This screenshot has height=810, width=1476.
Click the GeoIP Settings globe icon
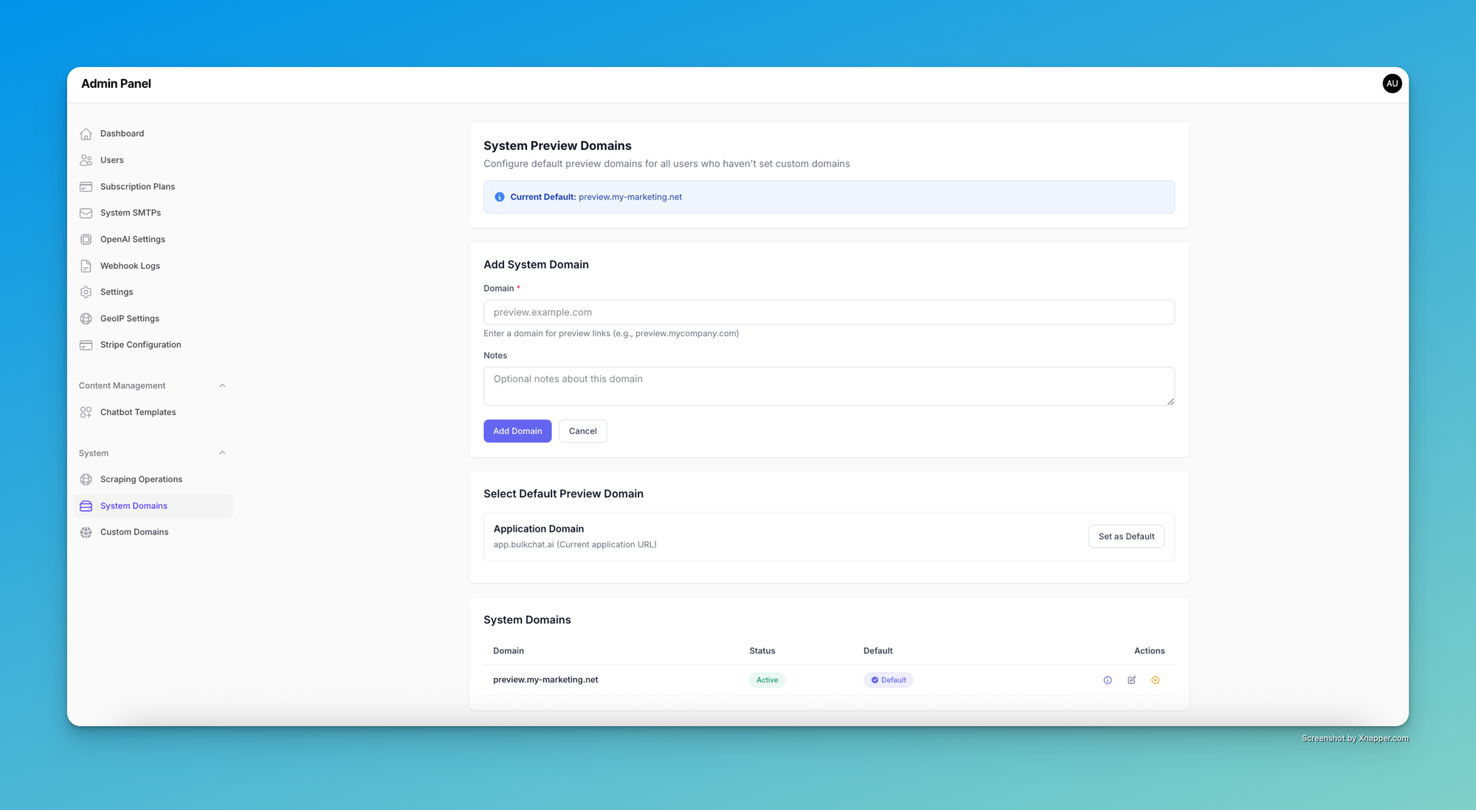(86, 318)
